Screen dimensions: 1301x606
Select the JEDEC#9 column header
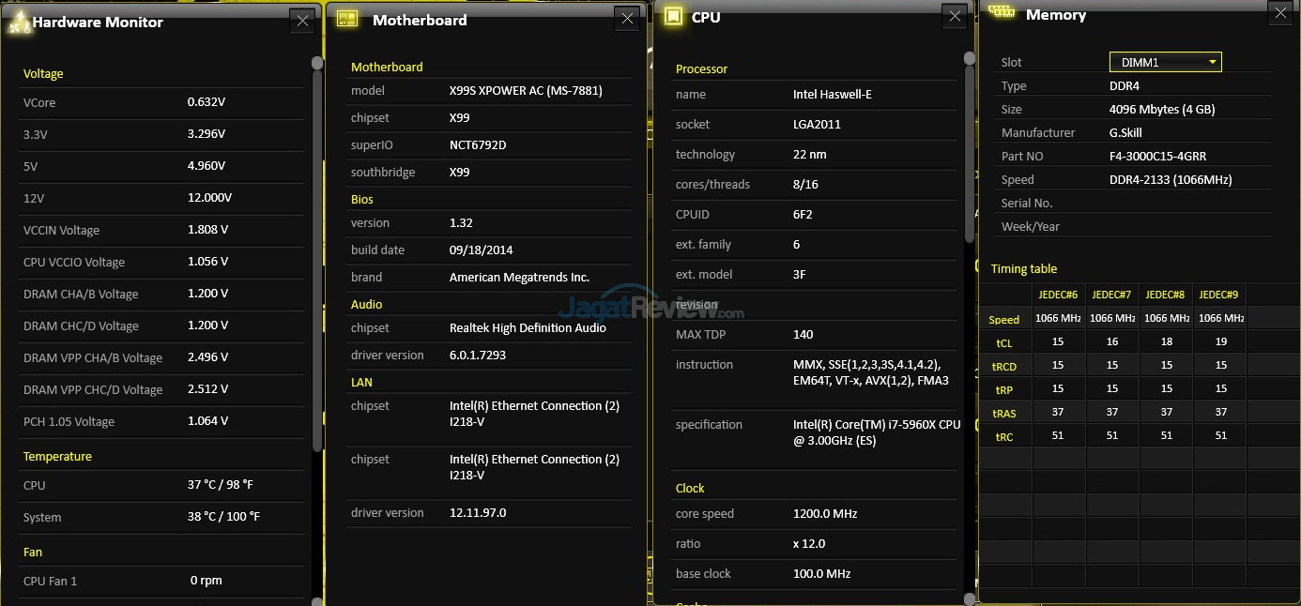pyautogui.click(x=1218, y=294)
